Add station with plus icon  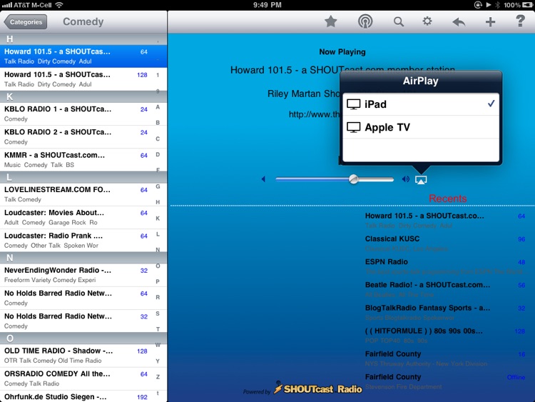[490, 22]
